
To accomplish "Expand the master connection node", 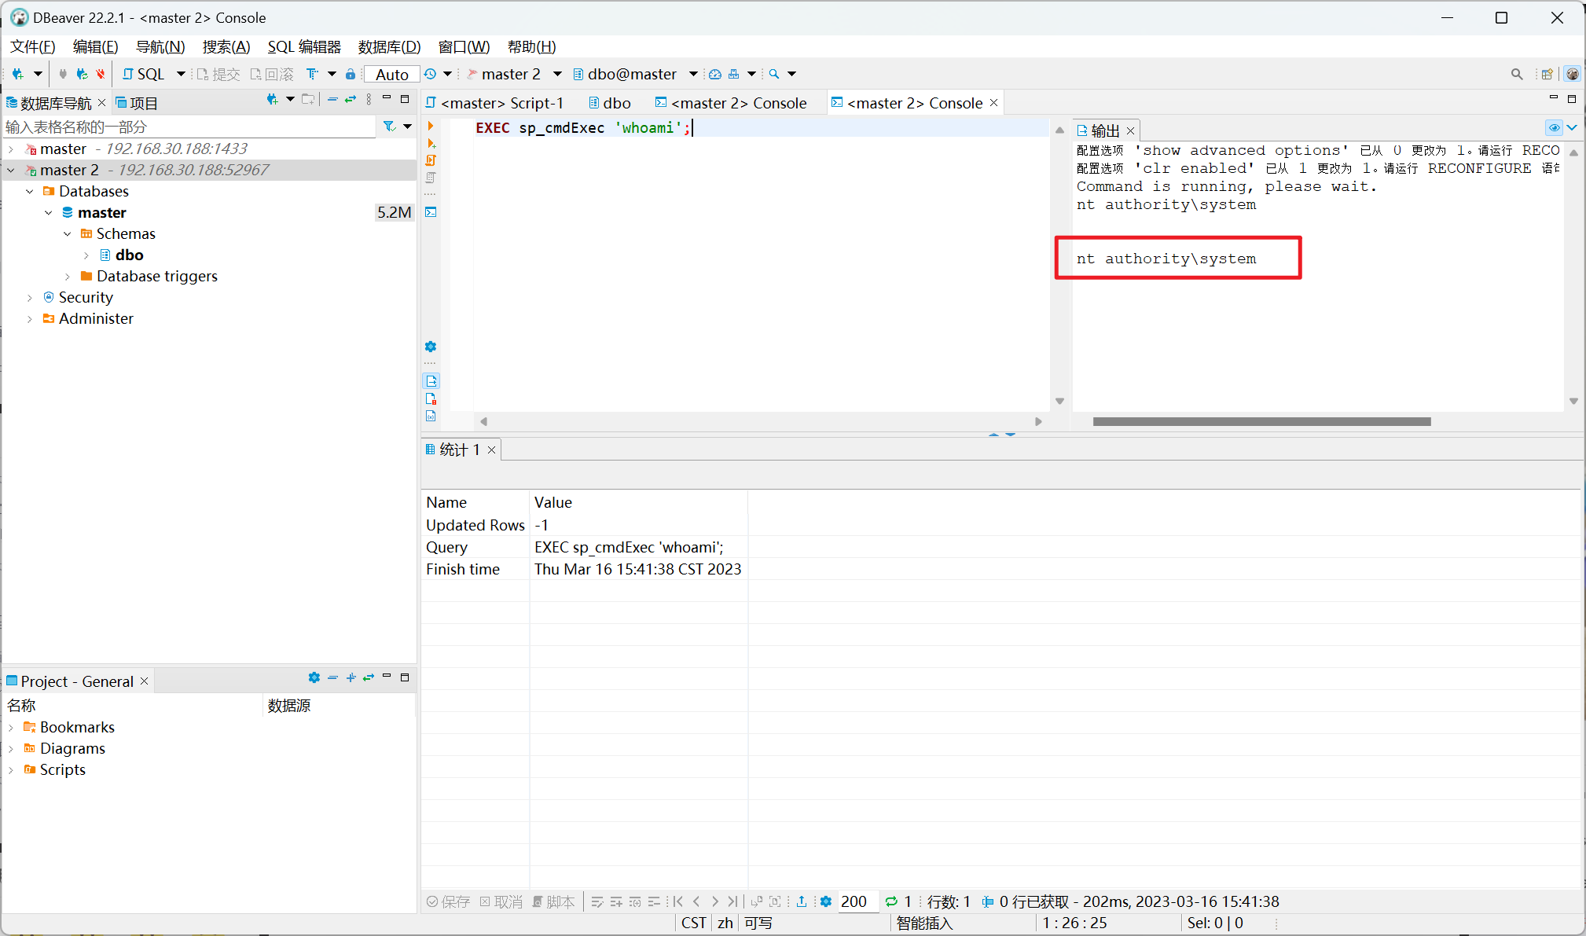I will [11, 149].
